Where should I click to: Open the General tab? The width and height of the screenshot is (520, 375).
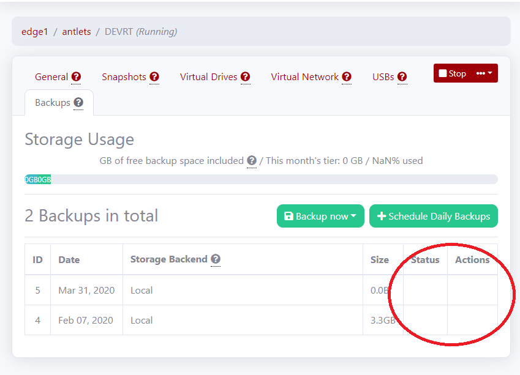point(51,77)
